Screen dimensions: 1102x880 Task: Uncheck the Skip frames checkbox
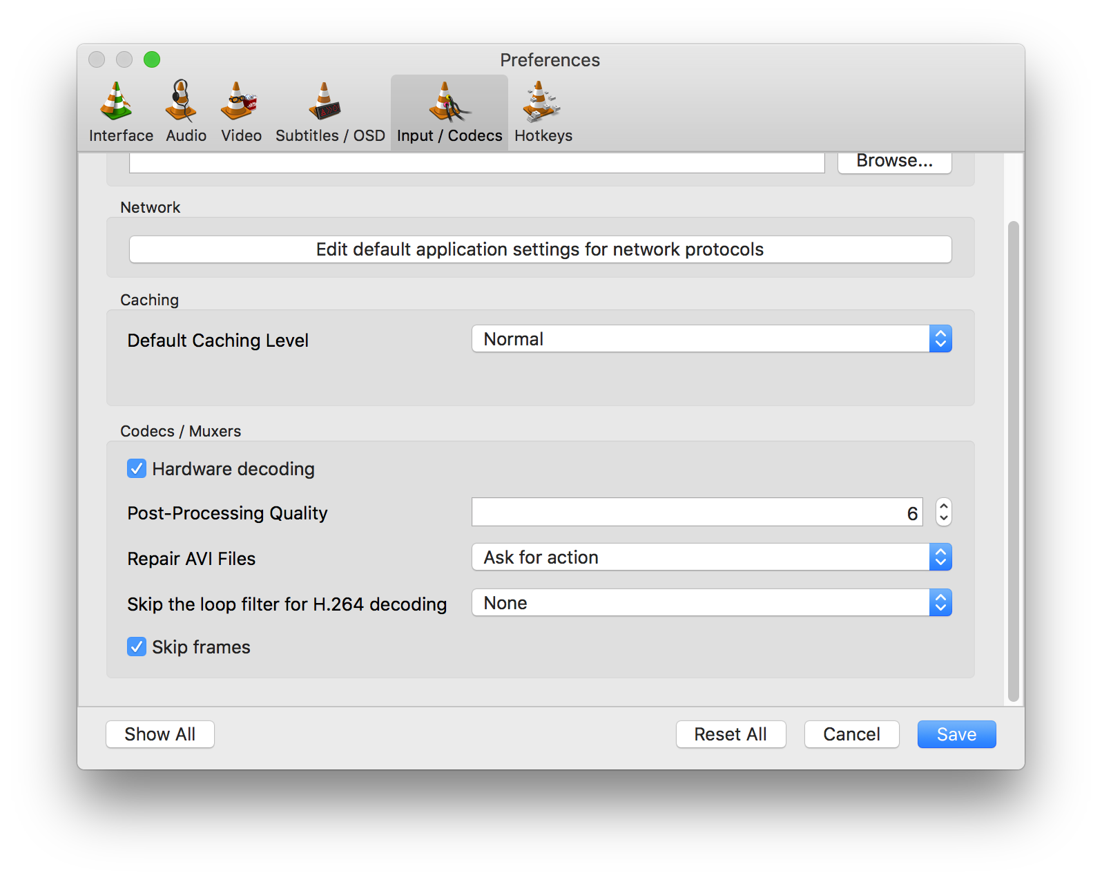click(x=137, y=647)
